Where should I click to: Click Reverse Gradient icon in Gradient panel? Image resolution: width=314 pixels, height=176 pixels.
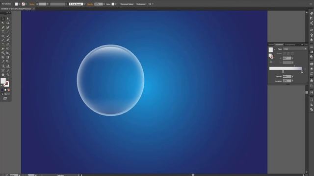[x=271, y=62]
